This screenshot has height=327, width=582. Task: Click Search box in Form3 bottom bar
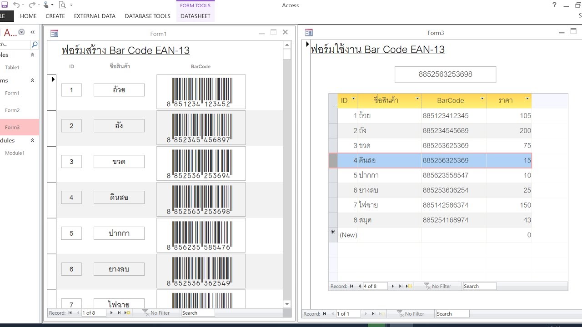point(452,314)
